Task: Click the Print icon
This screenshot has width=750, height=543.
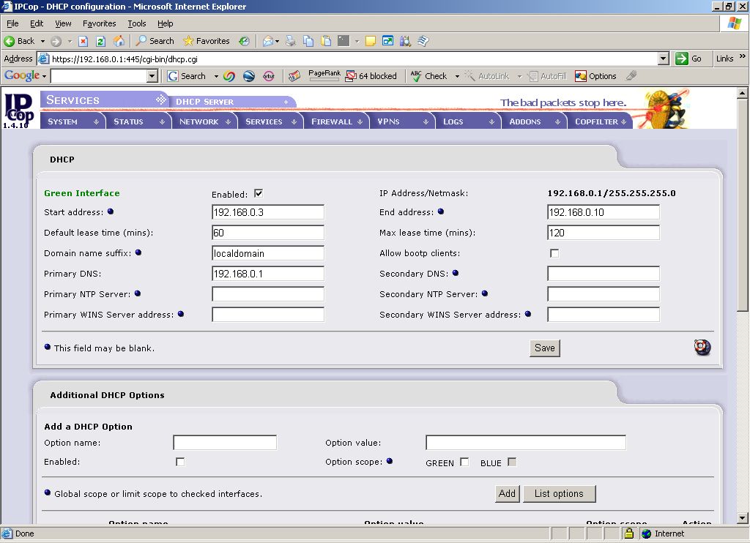Action: tap(290, 41)
